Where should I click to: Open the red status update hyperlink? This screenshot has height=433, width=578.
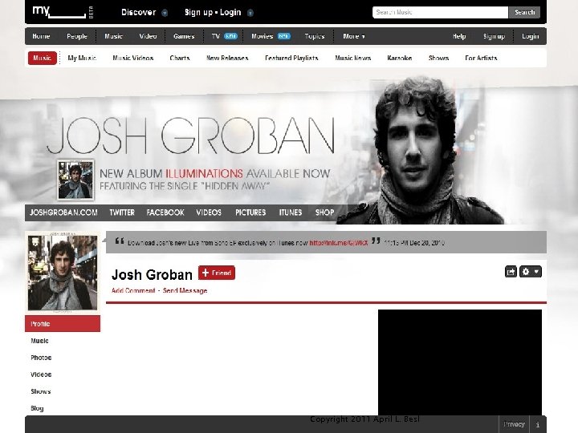click(x=339, y=243)
